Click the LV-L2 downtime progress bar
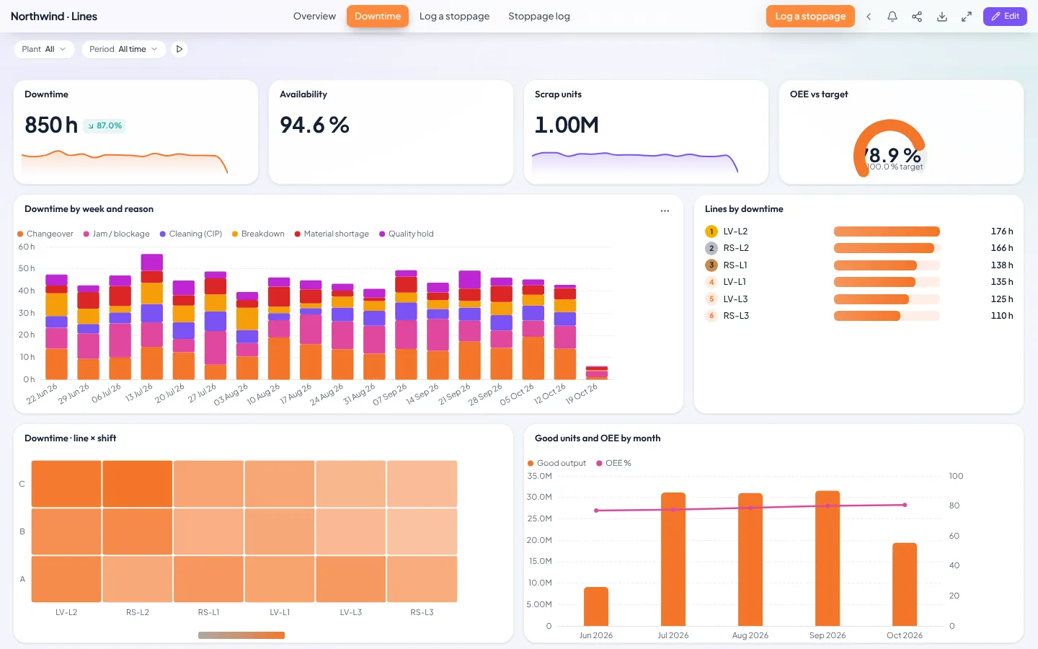Viewport: 1038px width, 649px height. coord(887,231)
